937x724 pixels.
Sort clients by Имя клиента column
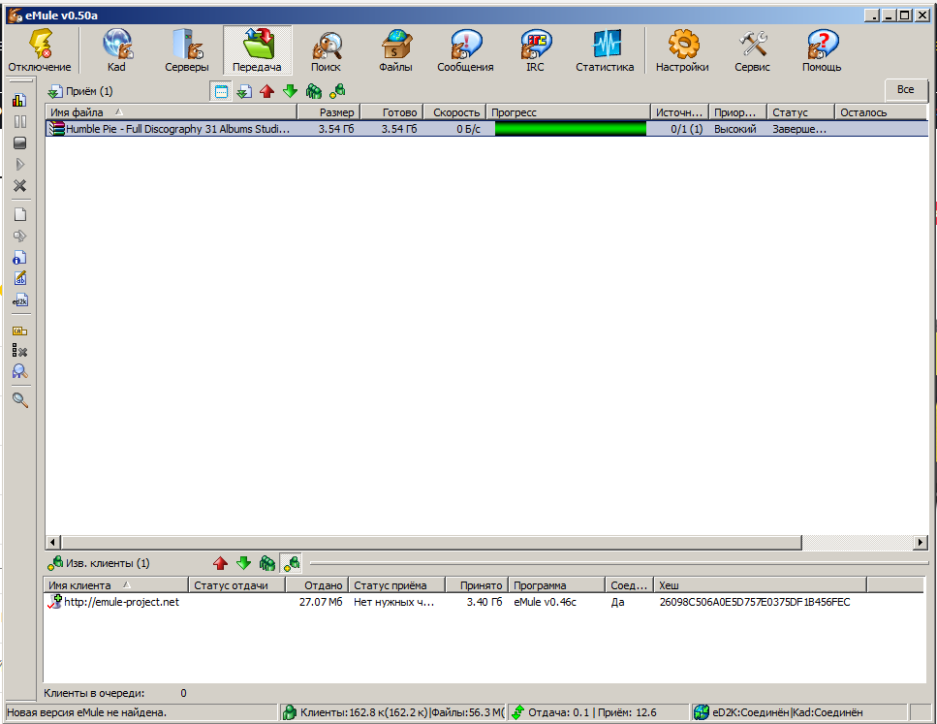116,585
